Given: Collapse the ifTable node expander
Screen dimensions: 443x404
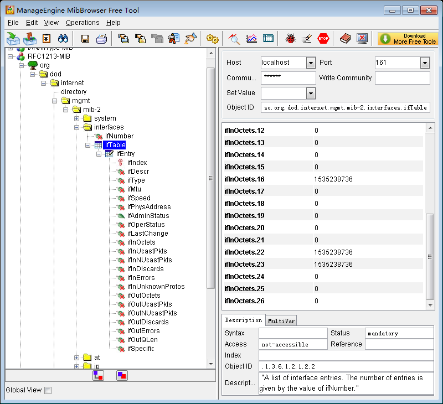Looking at the screenshot, I should (x=88, y=145).
